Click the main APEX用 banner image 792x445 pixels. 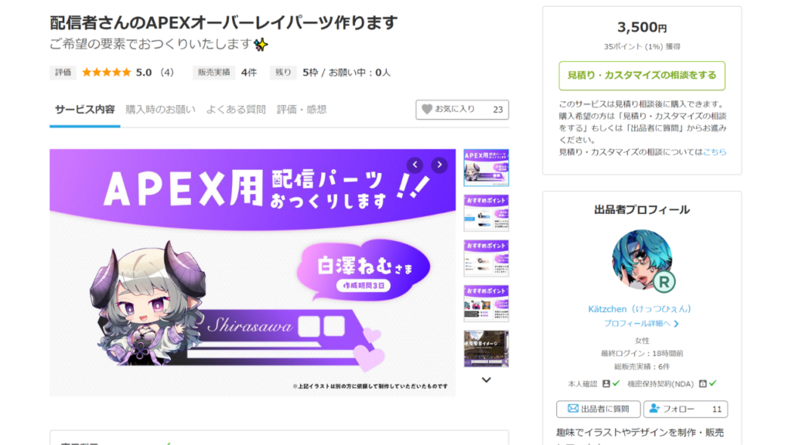253,273
